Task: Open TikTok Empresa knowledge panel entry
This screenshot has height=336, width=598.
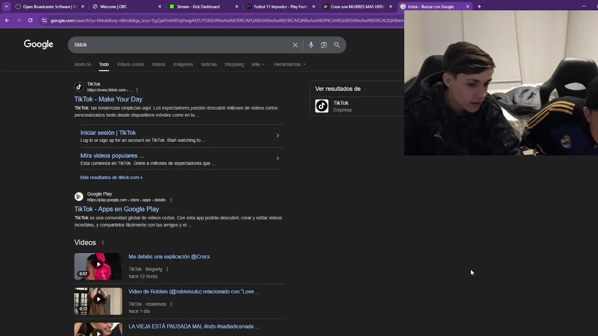Action: click(357, 106)
